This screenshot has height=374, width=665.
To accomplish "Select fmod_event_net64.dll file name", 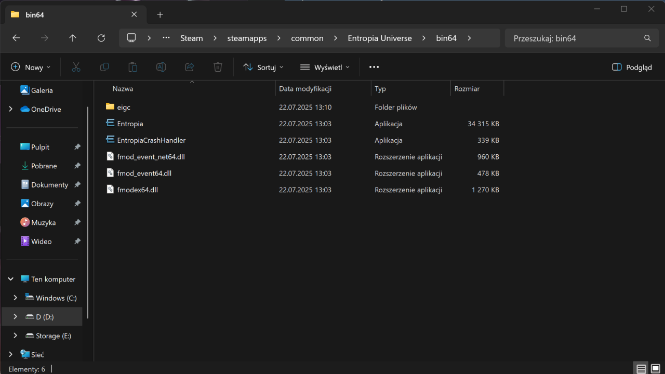I will (x=151, y=157).
